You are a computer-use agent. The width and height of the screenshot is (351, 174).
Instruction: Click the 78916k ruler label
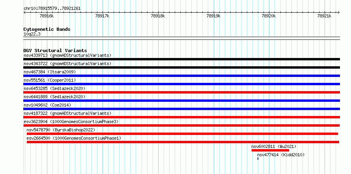[47, 16]
